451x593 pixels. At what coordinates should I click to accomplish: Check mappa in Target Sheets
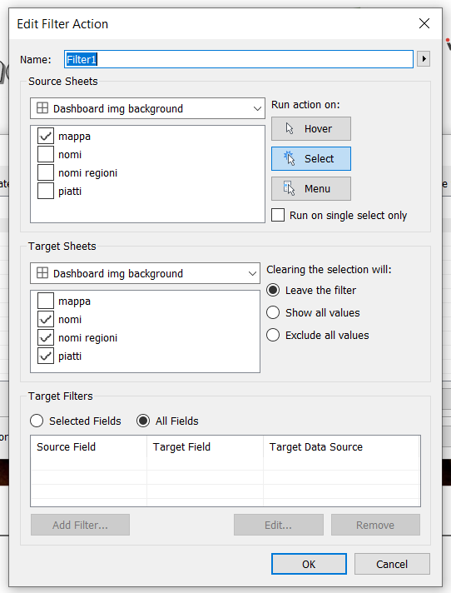(46, 301)
